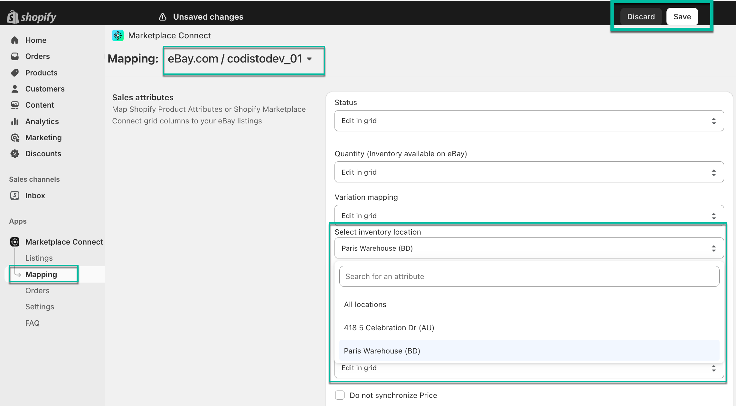
Task: Select Mapping under Marketplace Connect
Action: (x=41, y=275)
